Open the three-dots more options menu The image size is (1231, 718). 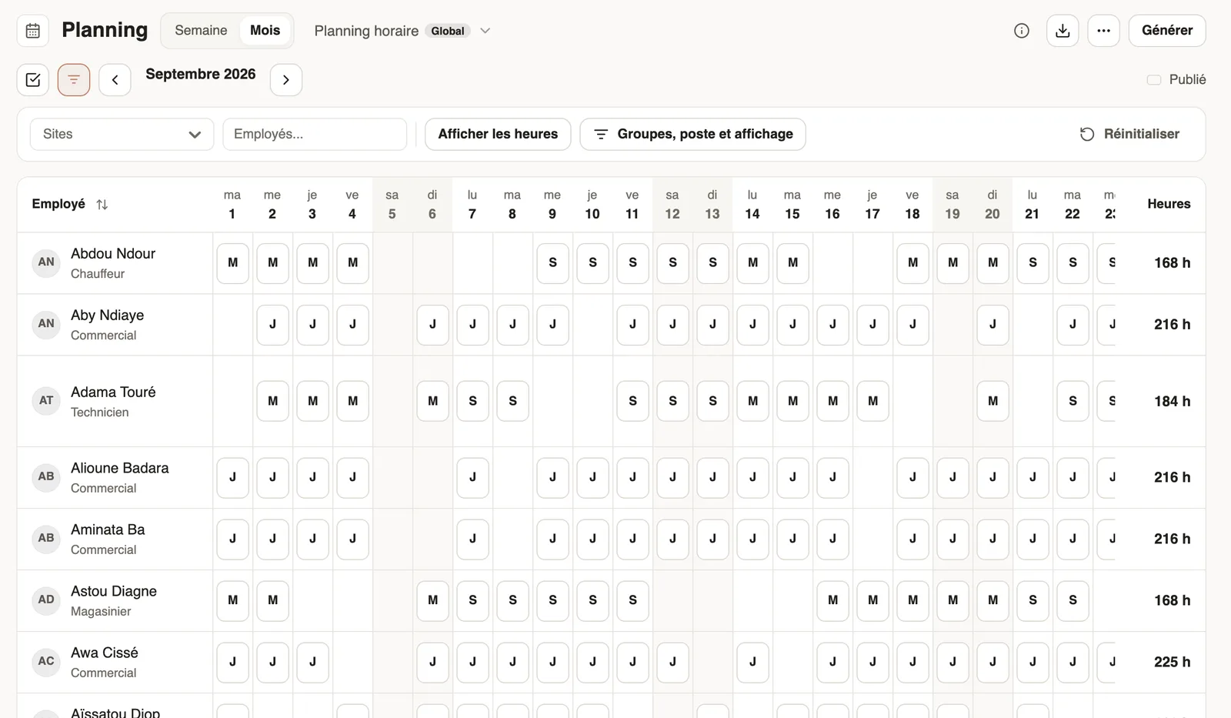pyautogui.click(x=1103, y=31)
